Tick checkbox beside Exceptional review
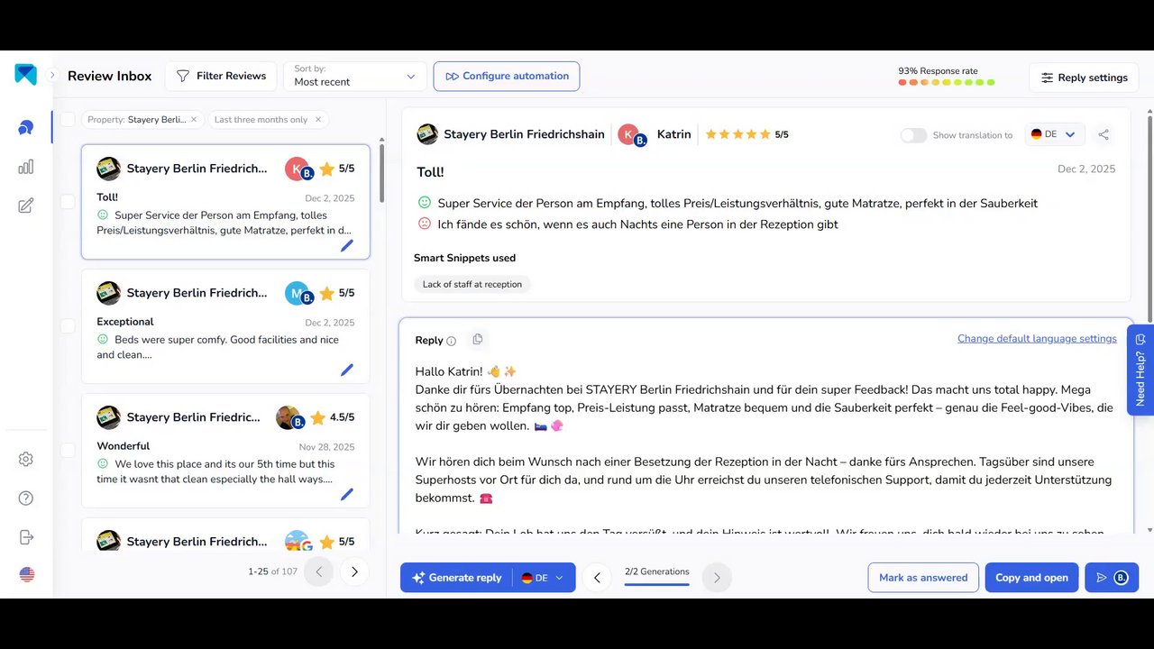1154x649 pixels. [68, 325]
